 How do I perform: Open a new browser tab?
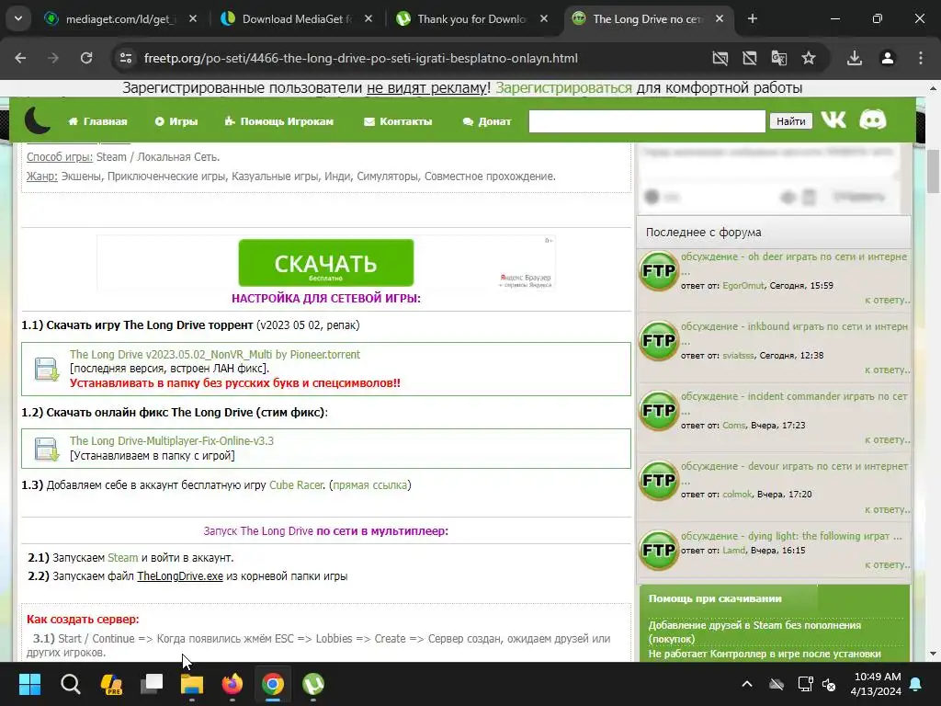coord(752,19)
